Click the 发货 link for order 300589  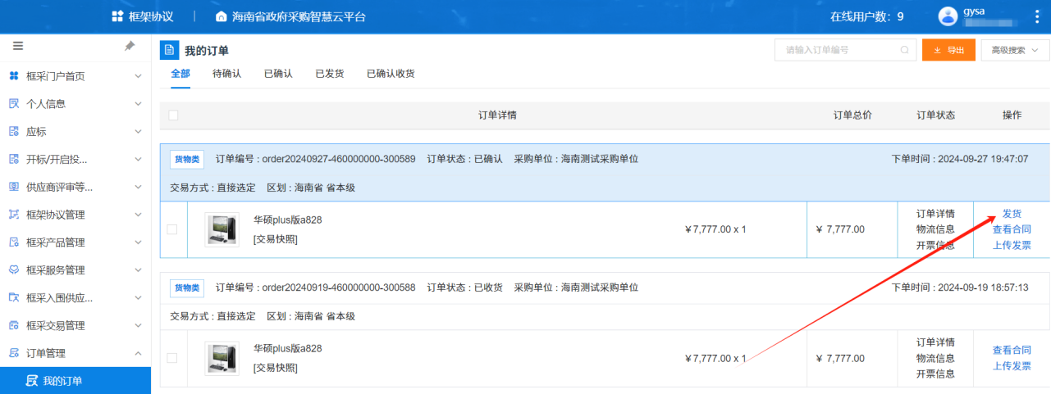(1012, 214)
